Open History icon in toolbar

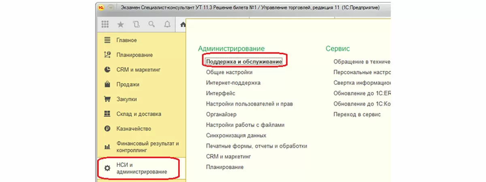tap(136, 24)
